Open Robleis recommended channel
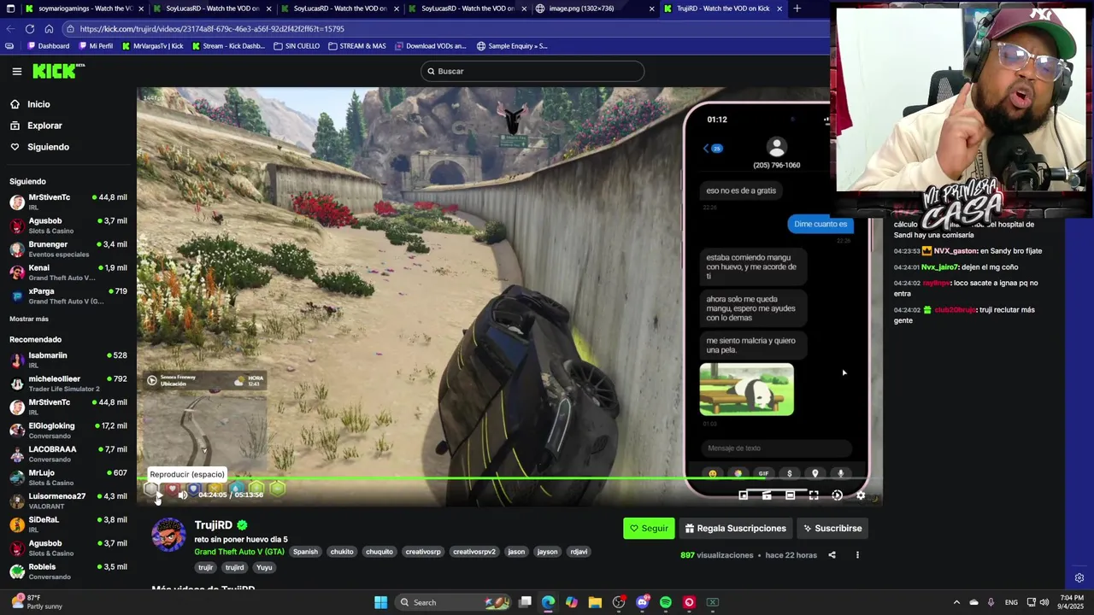This screenshot has width=1094, height=615. [x=68, y=571]
